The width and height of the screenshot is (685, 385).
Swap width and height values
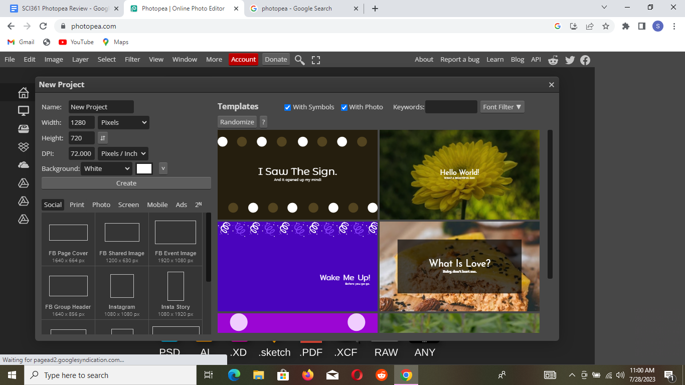(x=102, y=137)
